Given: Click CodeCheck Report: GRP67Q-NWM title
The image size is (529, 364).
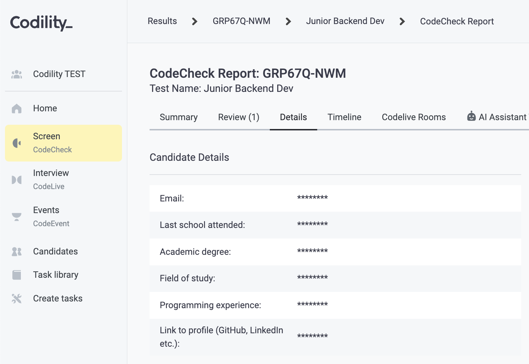Looking at the screenshot, I should [x=248, y=74].
